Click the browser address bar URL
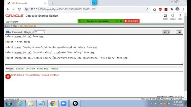The width and height of the screenshot is (191, 107). coord(63,9)
